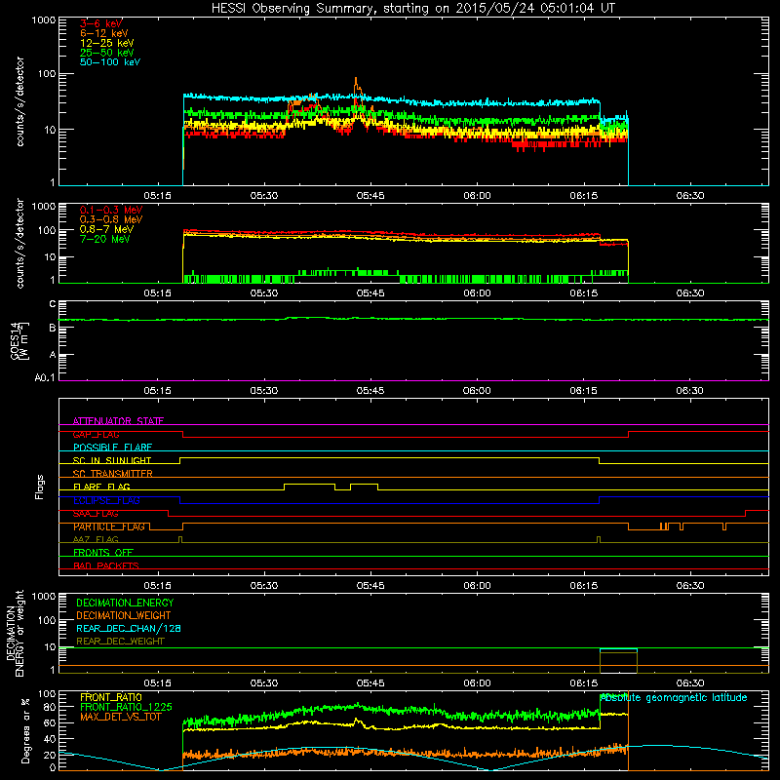Click the 6-12 keV orange spike peak near 05:44
Viewport: 780px width, 780px height.
tap(356, 80)
